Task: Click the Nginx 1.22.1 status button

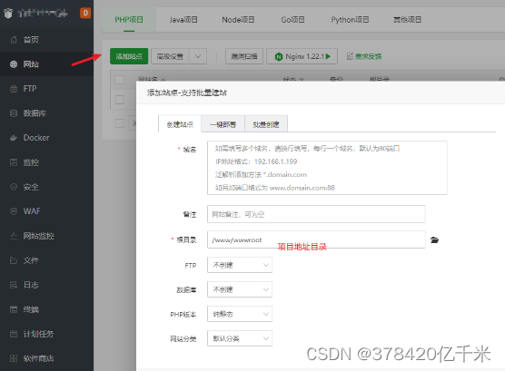Action: [302, 56]
